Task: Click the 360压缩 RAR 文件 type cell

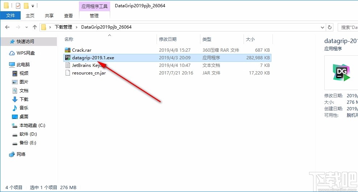Action: (221, 50)
